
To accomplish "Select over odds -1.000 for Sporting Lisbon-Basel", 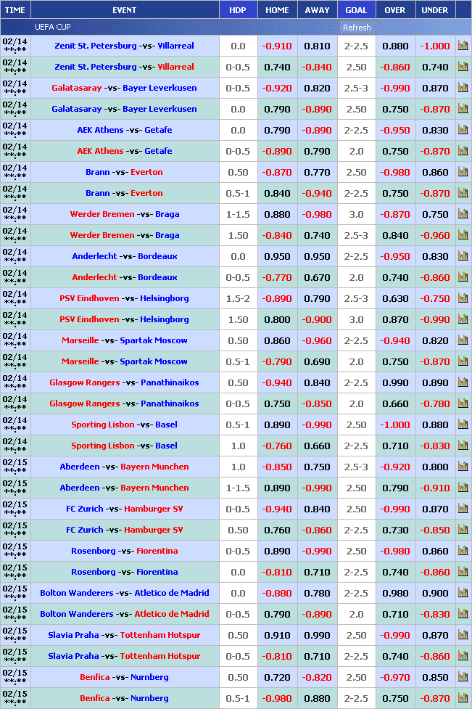I will point(395,425).
